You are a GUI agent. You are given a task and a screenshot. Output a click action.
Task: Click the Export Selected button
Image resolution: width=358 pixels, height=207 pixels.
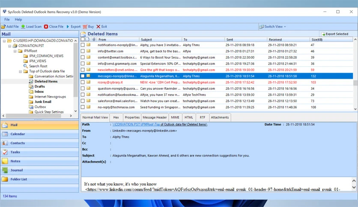click(x=335, y=34)
